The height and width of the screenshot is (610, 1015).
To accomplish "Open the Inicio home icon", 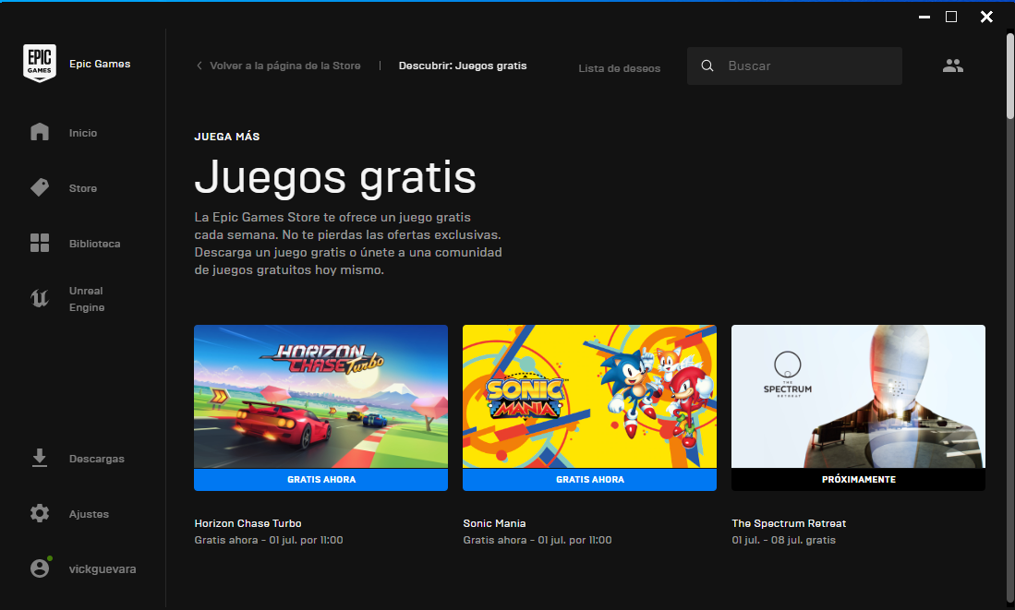I will point(40,132).
